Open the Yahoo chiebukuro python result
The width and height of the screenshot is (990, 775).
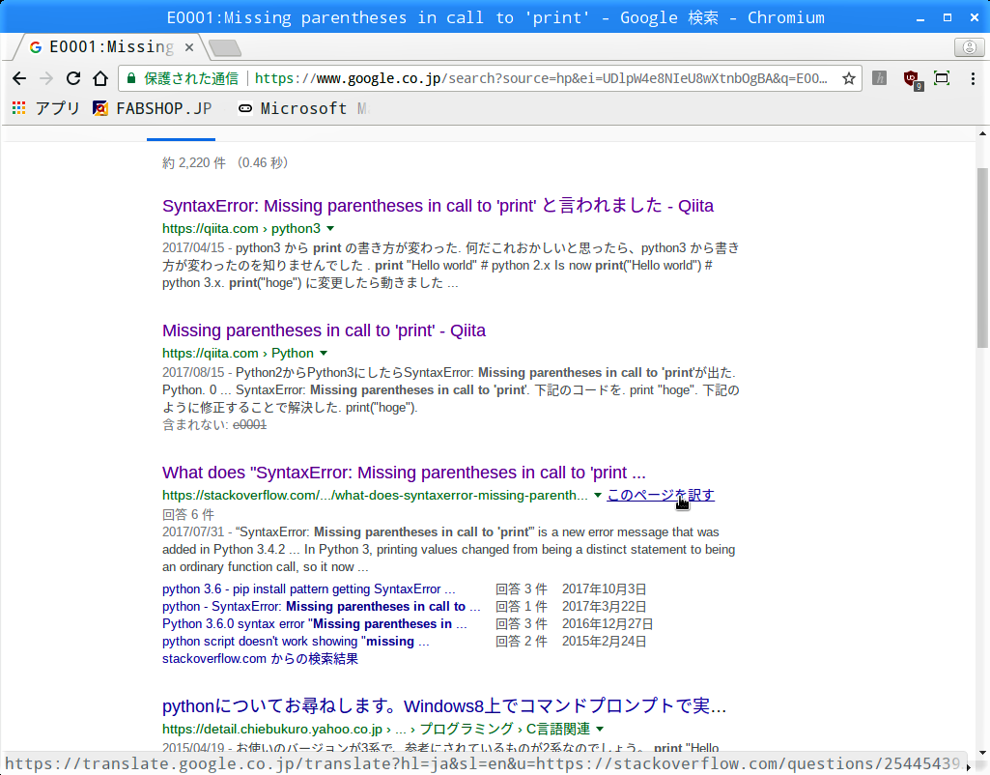click(x=444, y=706)
